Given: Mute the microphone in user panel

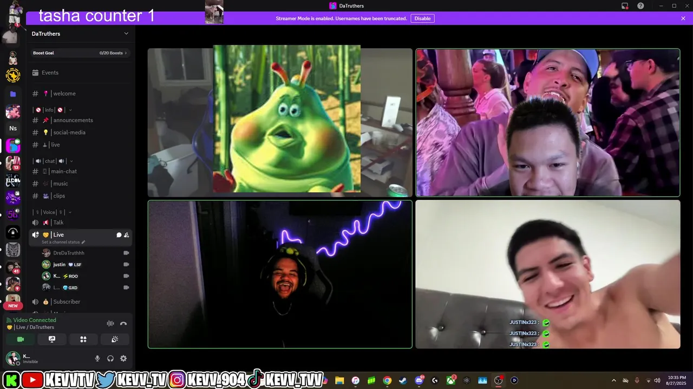Looking at the screenshot, I should pyautogui.click(x=97, y=358).
